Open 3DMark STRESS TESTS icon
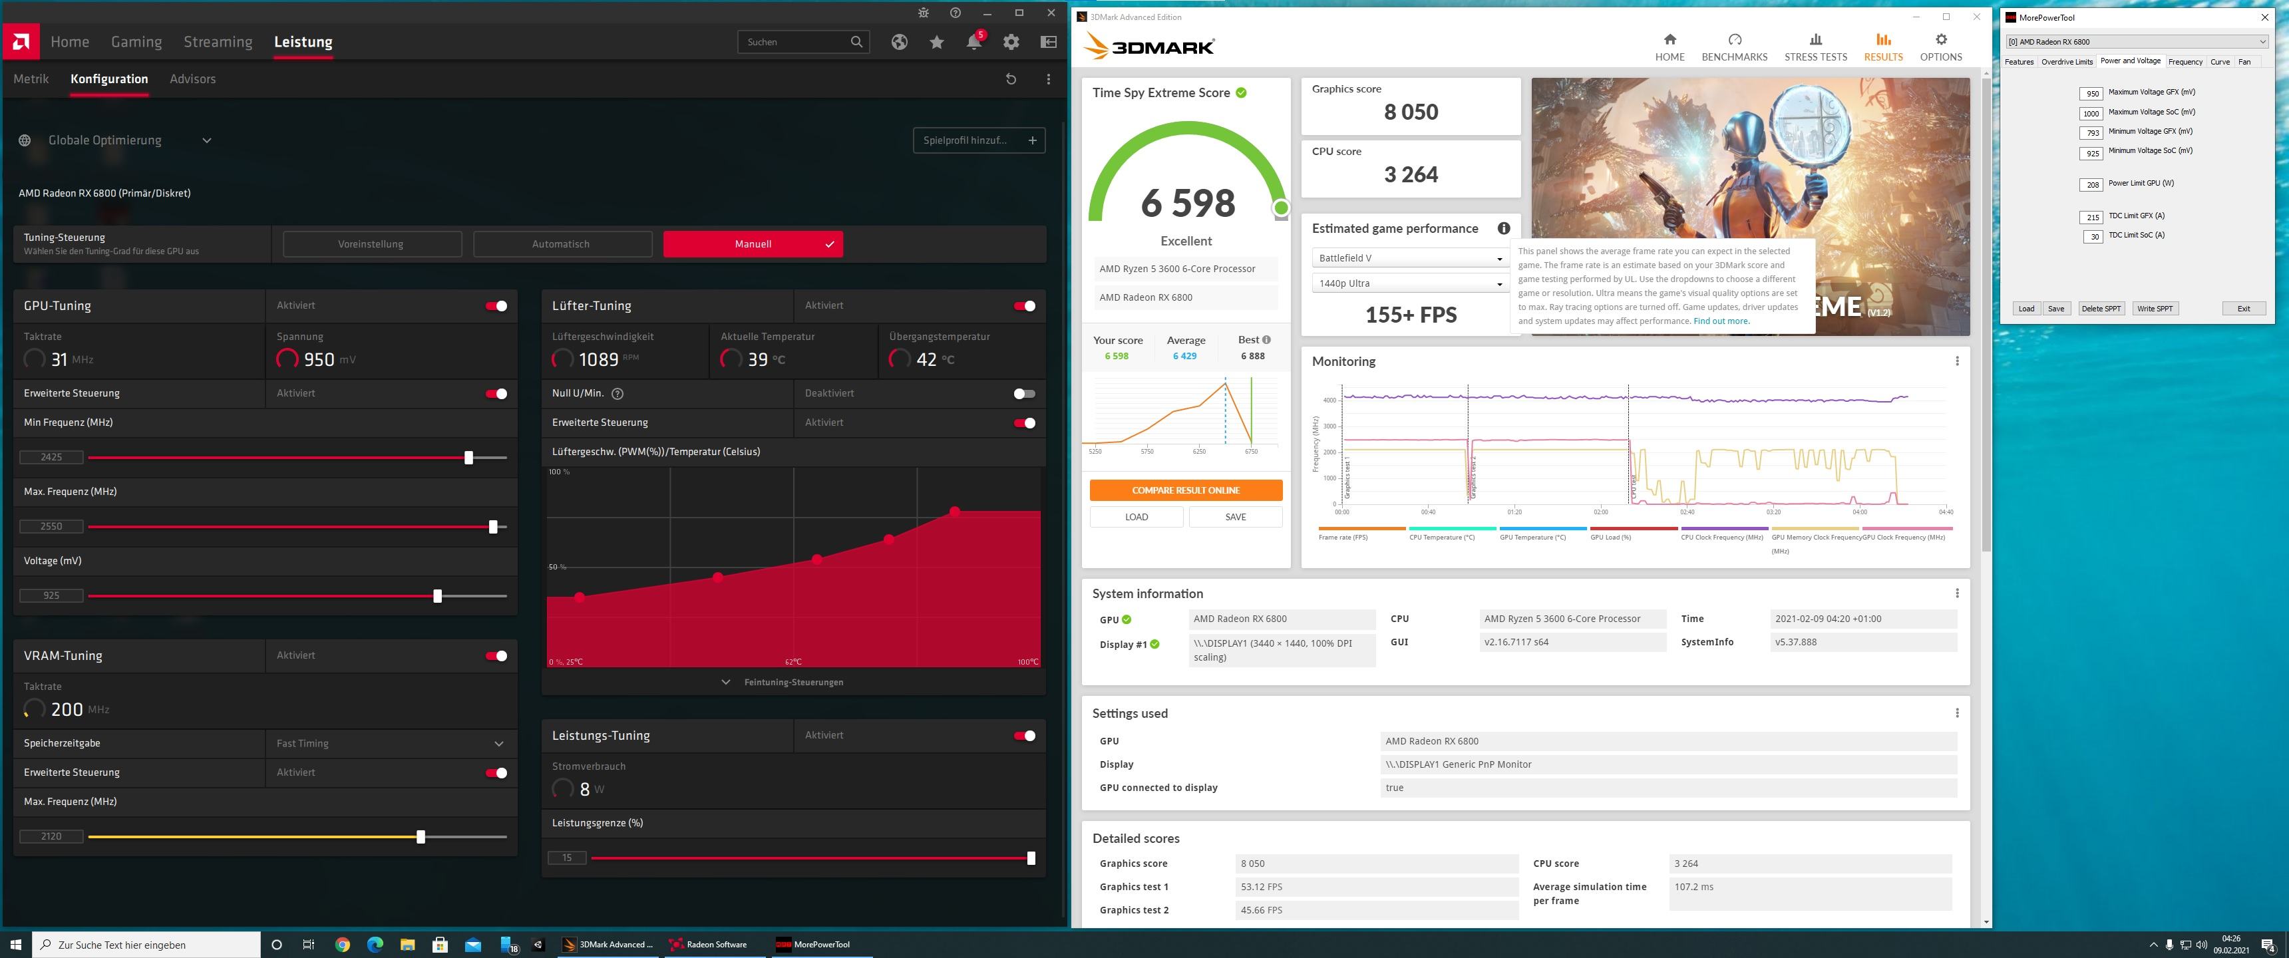 point(1815,39)
